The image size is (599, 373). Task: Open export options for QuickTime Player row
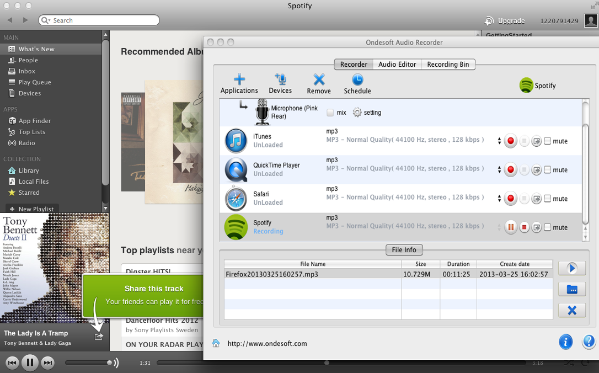point(537,170)
